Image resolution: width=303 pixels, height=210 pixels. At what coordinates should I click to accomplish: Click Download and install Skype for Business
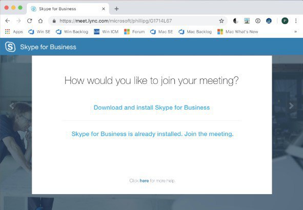(152, 108)
